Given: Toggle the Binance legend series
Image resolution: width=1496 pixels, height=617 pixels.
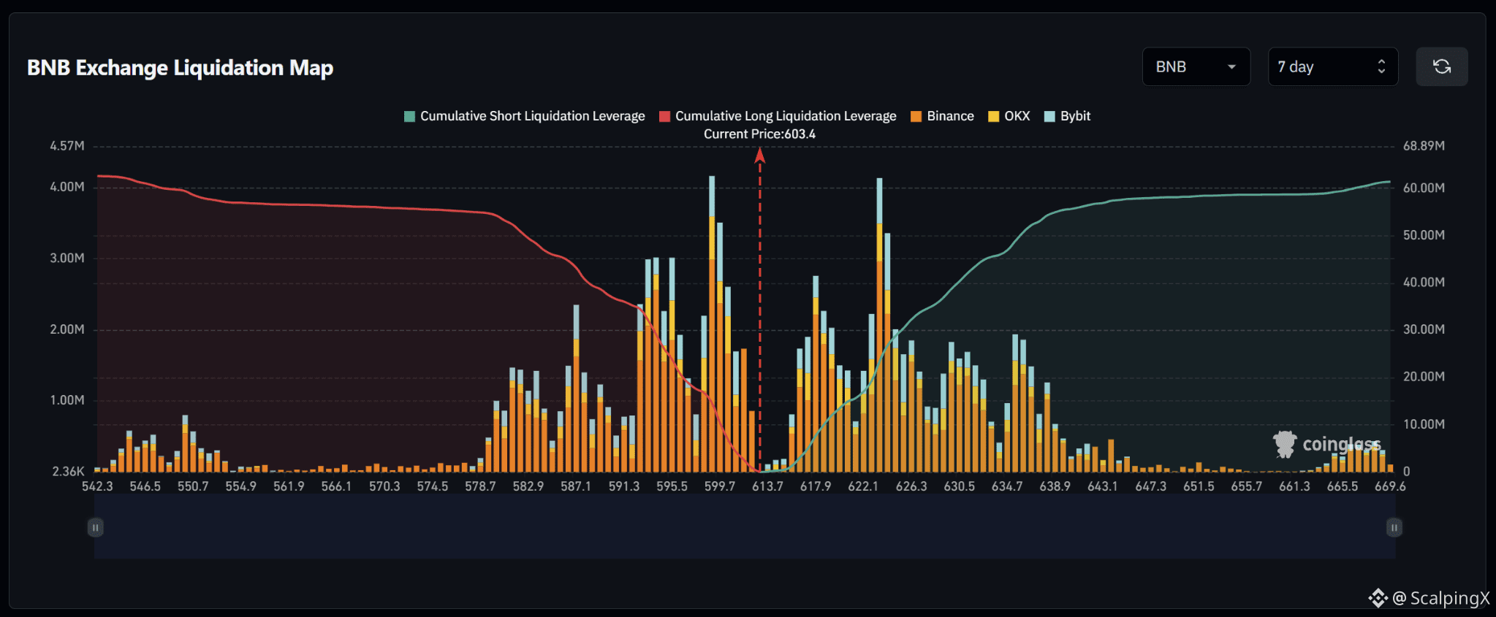Looking at the screenshot, I should pos(942,116).
